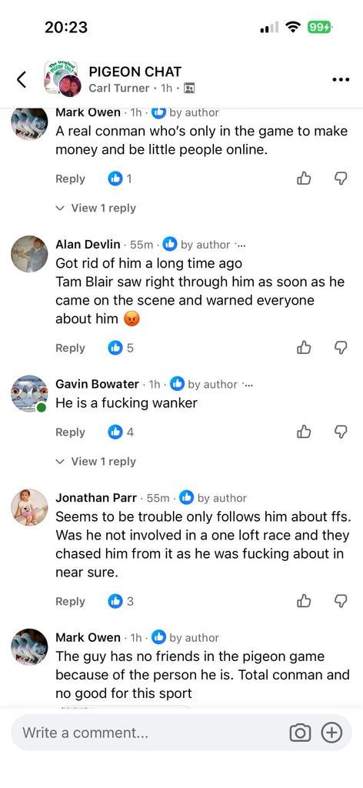Reply to Jonathan Parr's comment
Screen dimensions: 363x788
point(70,601)
